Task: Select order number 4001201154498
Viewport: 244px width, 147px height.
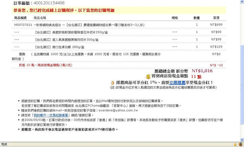Action: click(x=49, y=3)
